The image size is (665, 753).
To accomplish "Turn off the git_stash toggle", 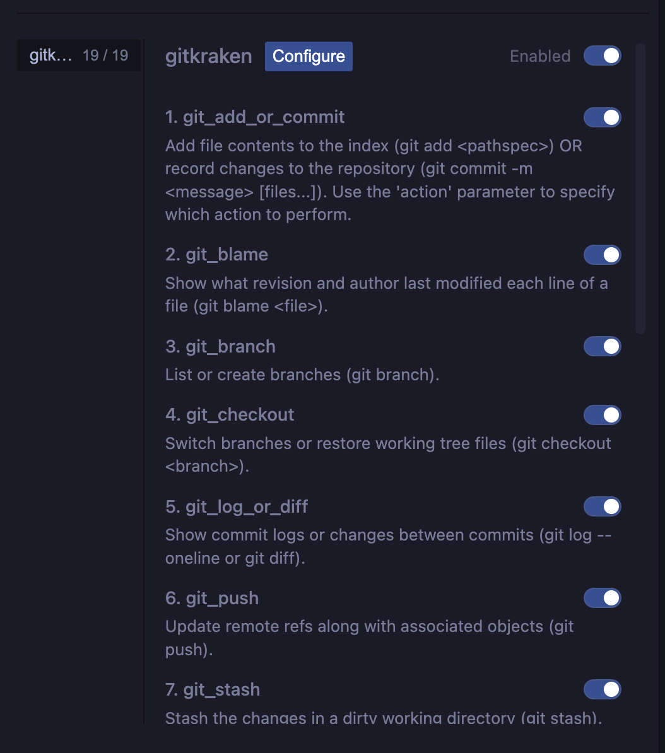I will click(602, 689).
